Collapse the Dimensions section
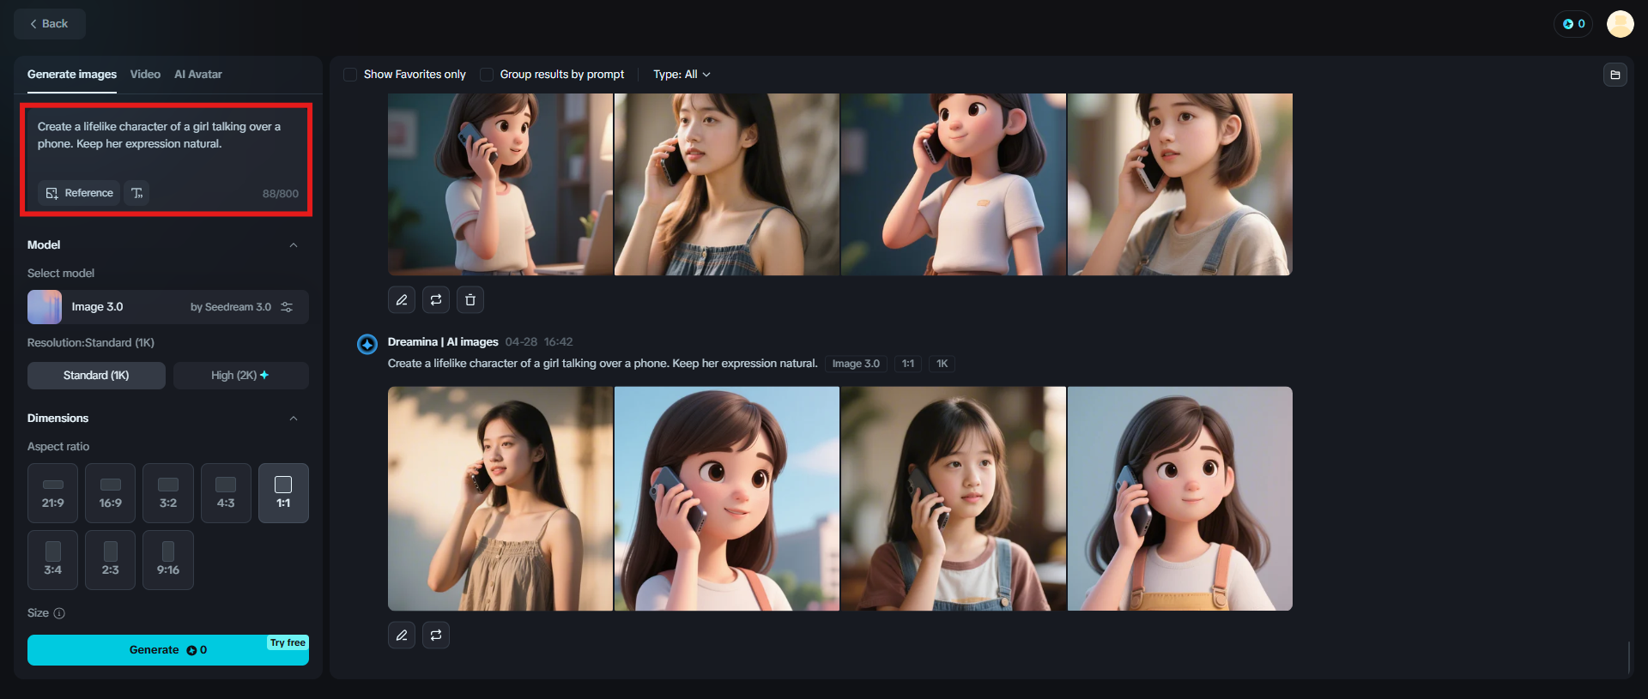 point(294,419)
